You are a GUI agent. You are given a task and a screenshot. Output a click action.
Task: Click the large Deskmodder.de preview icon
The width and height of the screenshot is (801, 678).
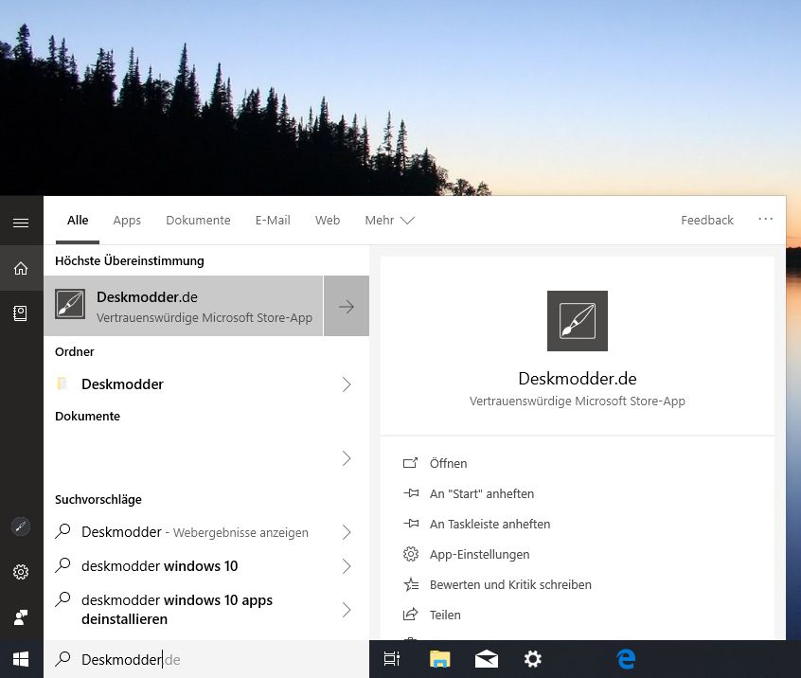pos(578,321)
